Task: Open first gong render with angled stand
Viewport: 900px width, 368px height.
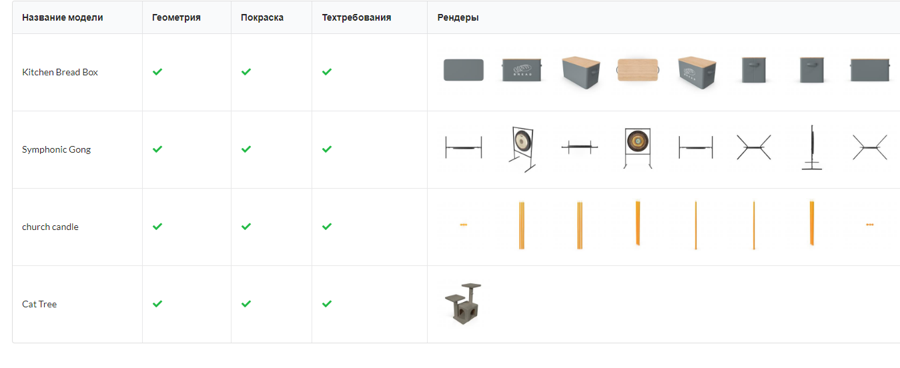Action: click(x=522, y=149)
